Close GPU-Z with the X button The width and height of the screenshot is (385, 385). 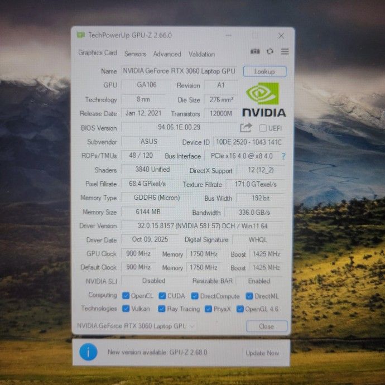pyautogui.click(x=281, y=36)
